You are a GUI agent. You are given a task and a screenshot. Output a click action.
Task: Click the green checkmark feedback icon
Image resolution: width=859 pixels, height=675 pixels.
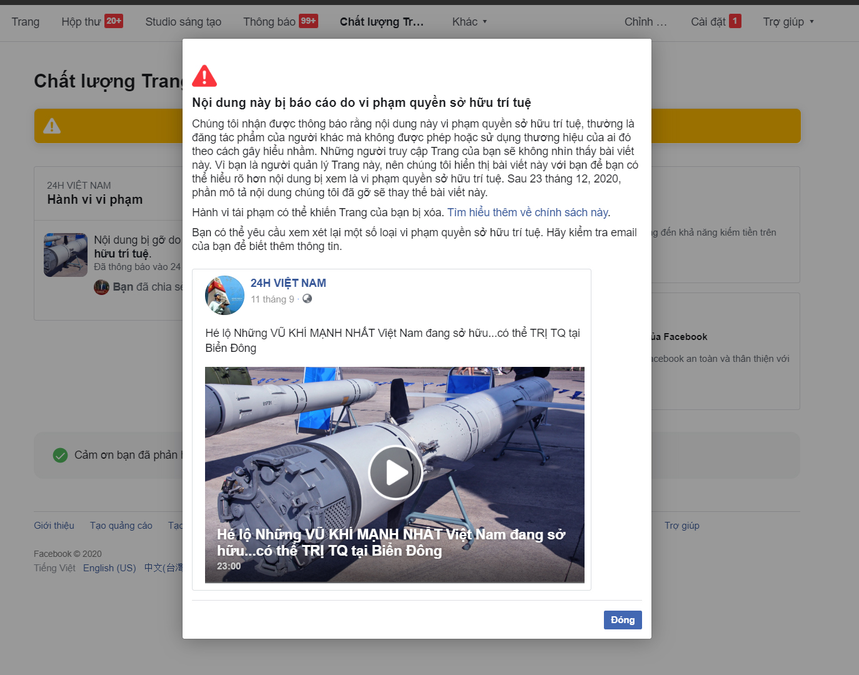[60, 455]
